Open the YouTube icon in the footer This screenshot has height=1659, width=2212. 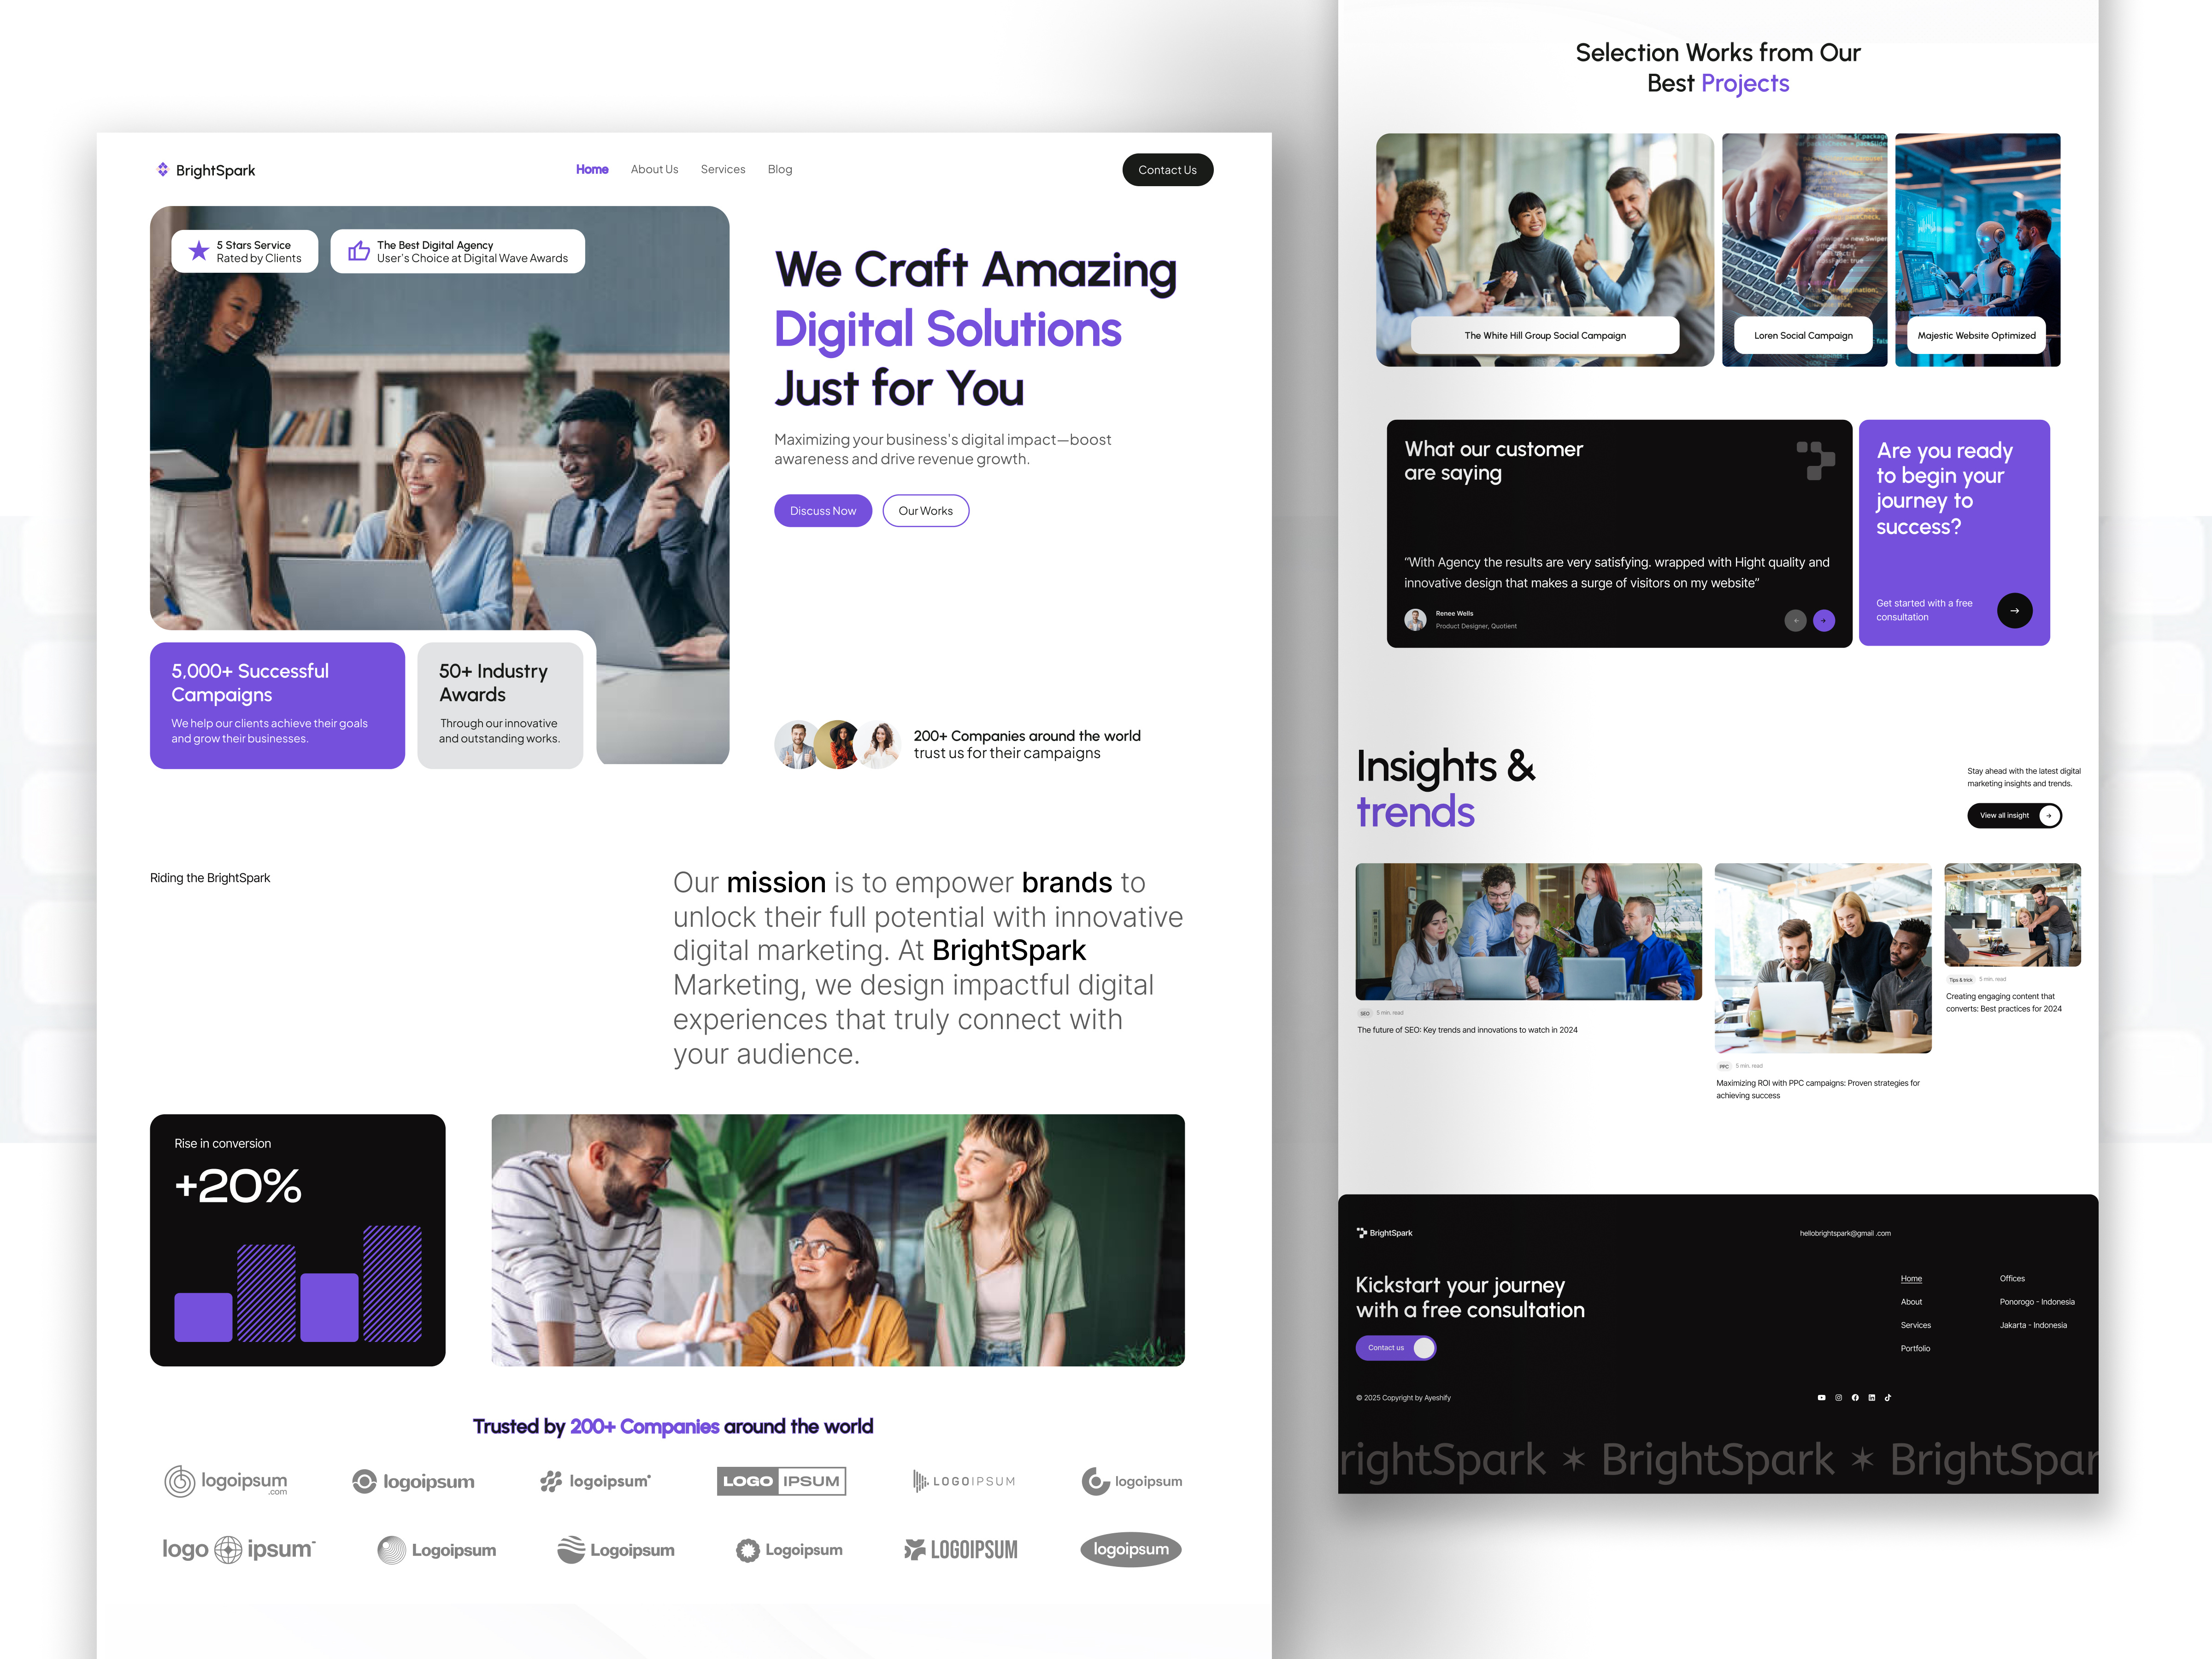[x=1822, y=1398]
